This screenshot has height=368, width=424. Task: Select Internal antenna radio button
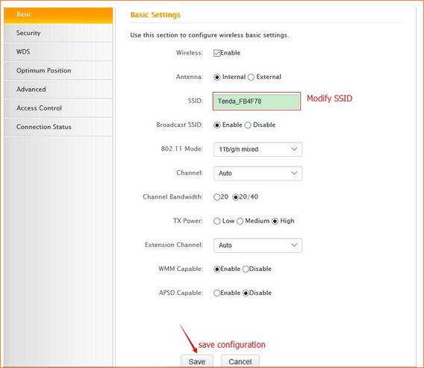coord(217,77)
